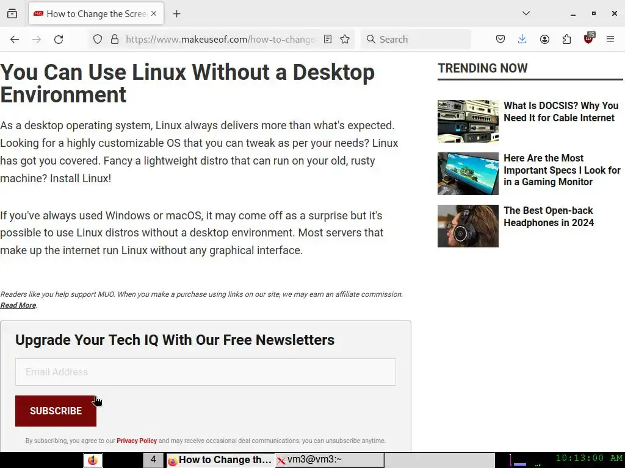The image size is (625, 468).
Task: Click the SUBSCRIBE button
Action: coord(56,411)
